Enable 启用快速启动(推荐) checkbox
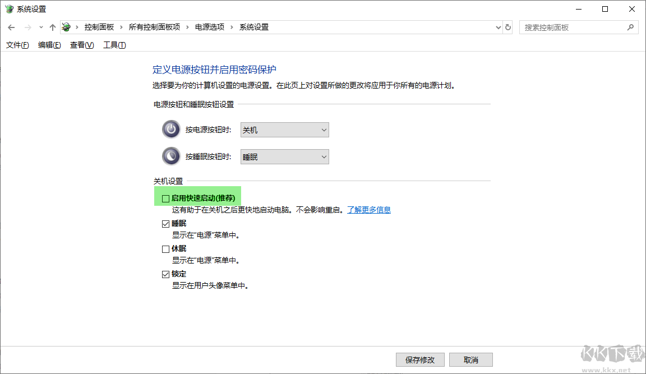The image size is (646, 374). [165, 198]
